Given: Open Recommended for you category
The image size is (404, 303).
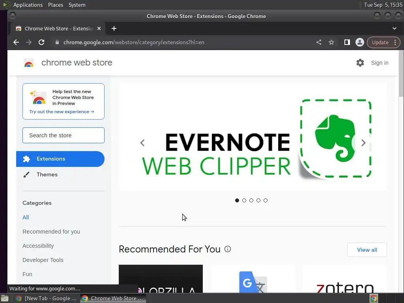Looking at the screenshot, I should (51, 231).
